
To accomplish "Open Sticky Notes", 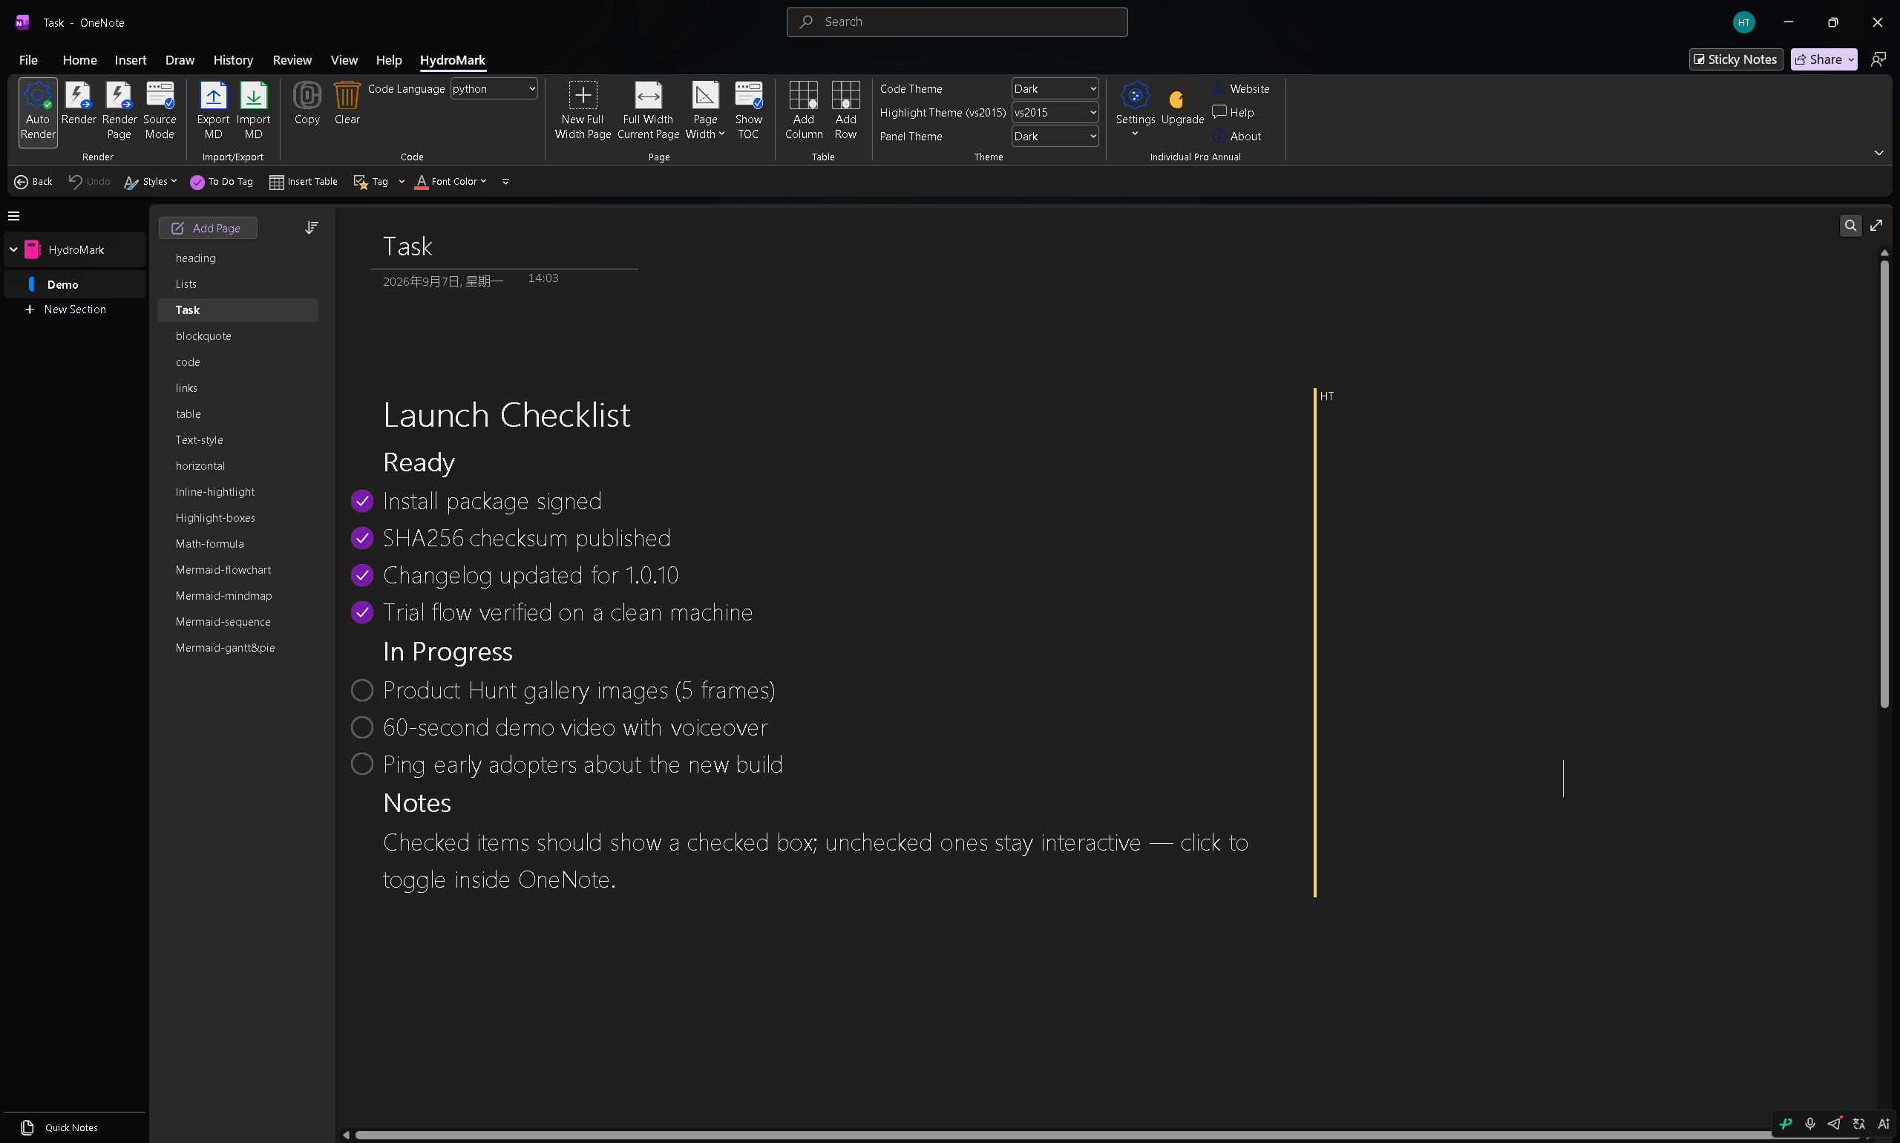I will [1736, 59].
